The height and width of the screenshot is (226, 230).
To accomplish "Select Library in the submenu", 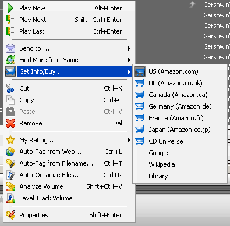I will tap(180, 176).
